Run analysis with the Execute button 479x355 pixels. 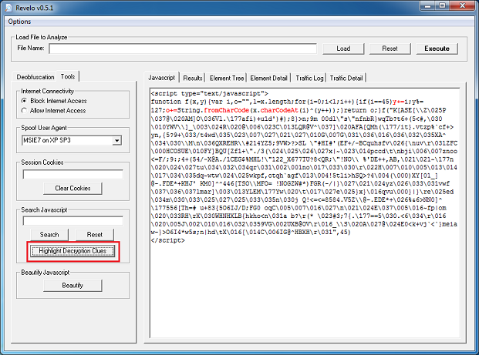[437, 49]
